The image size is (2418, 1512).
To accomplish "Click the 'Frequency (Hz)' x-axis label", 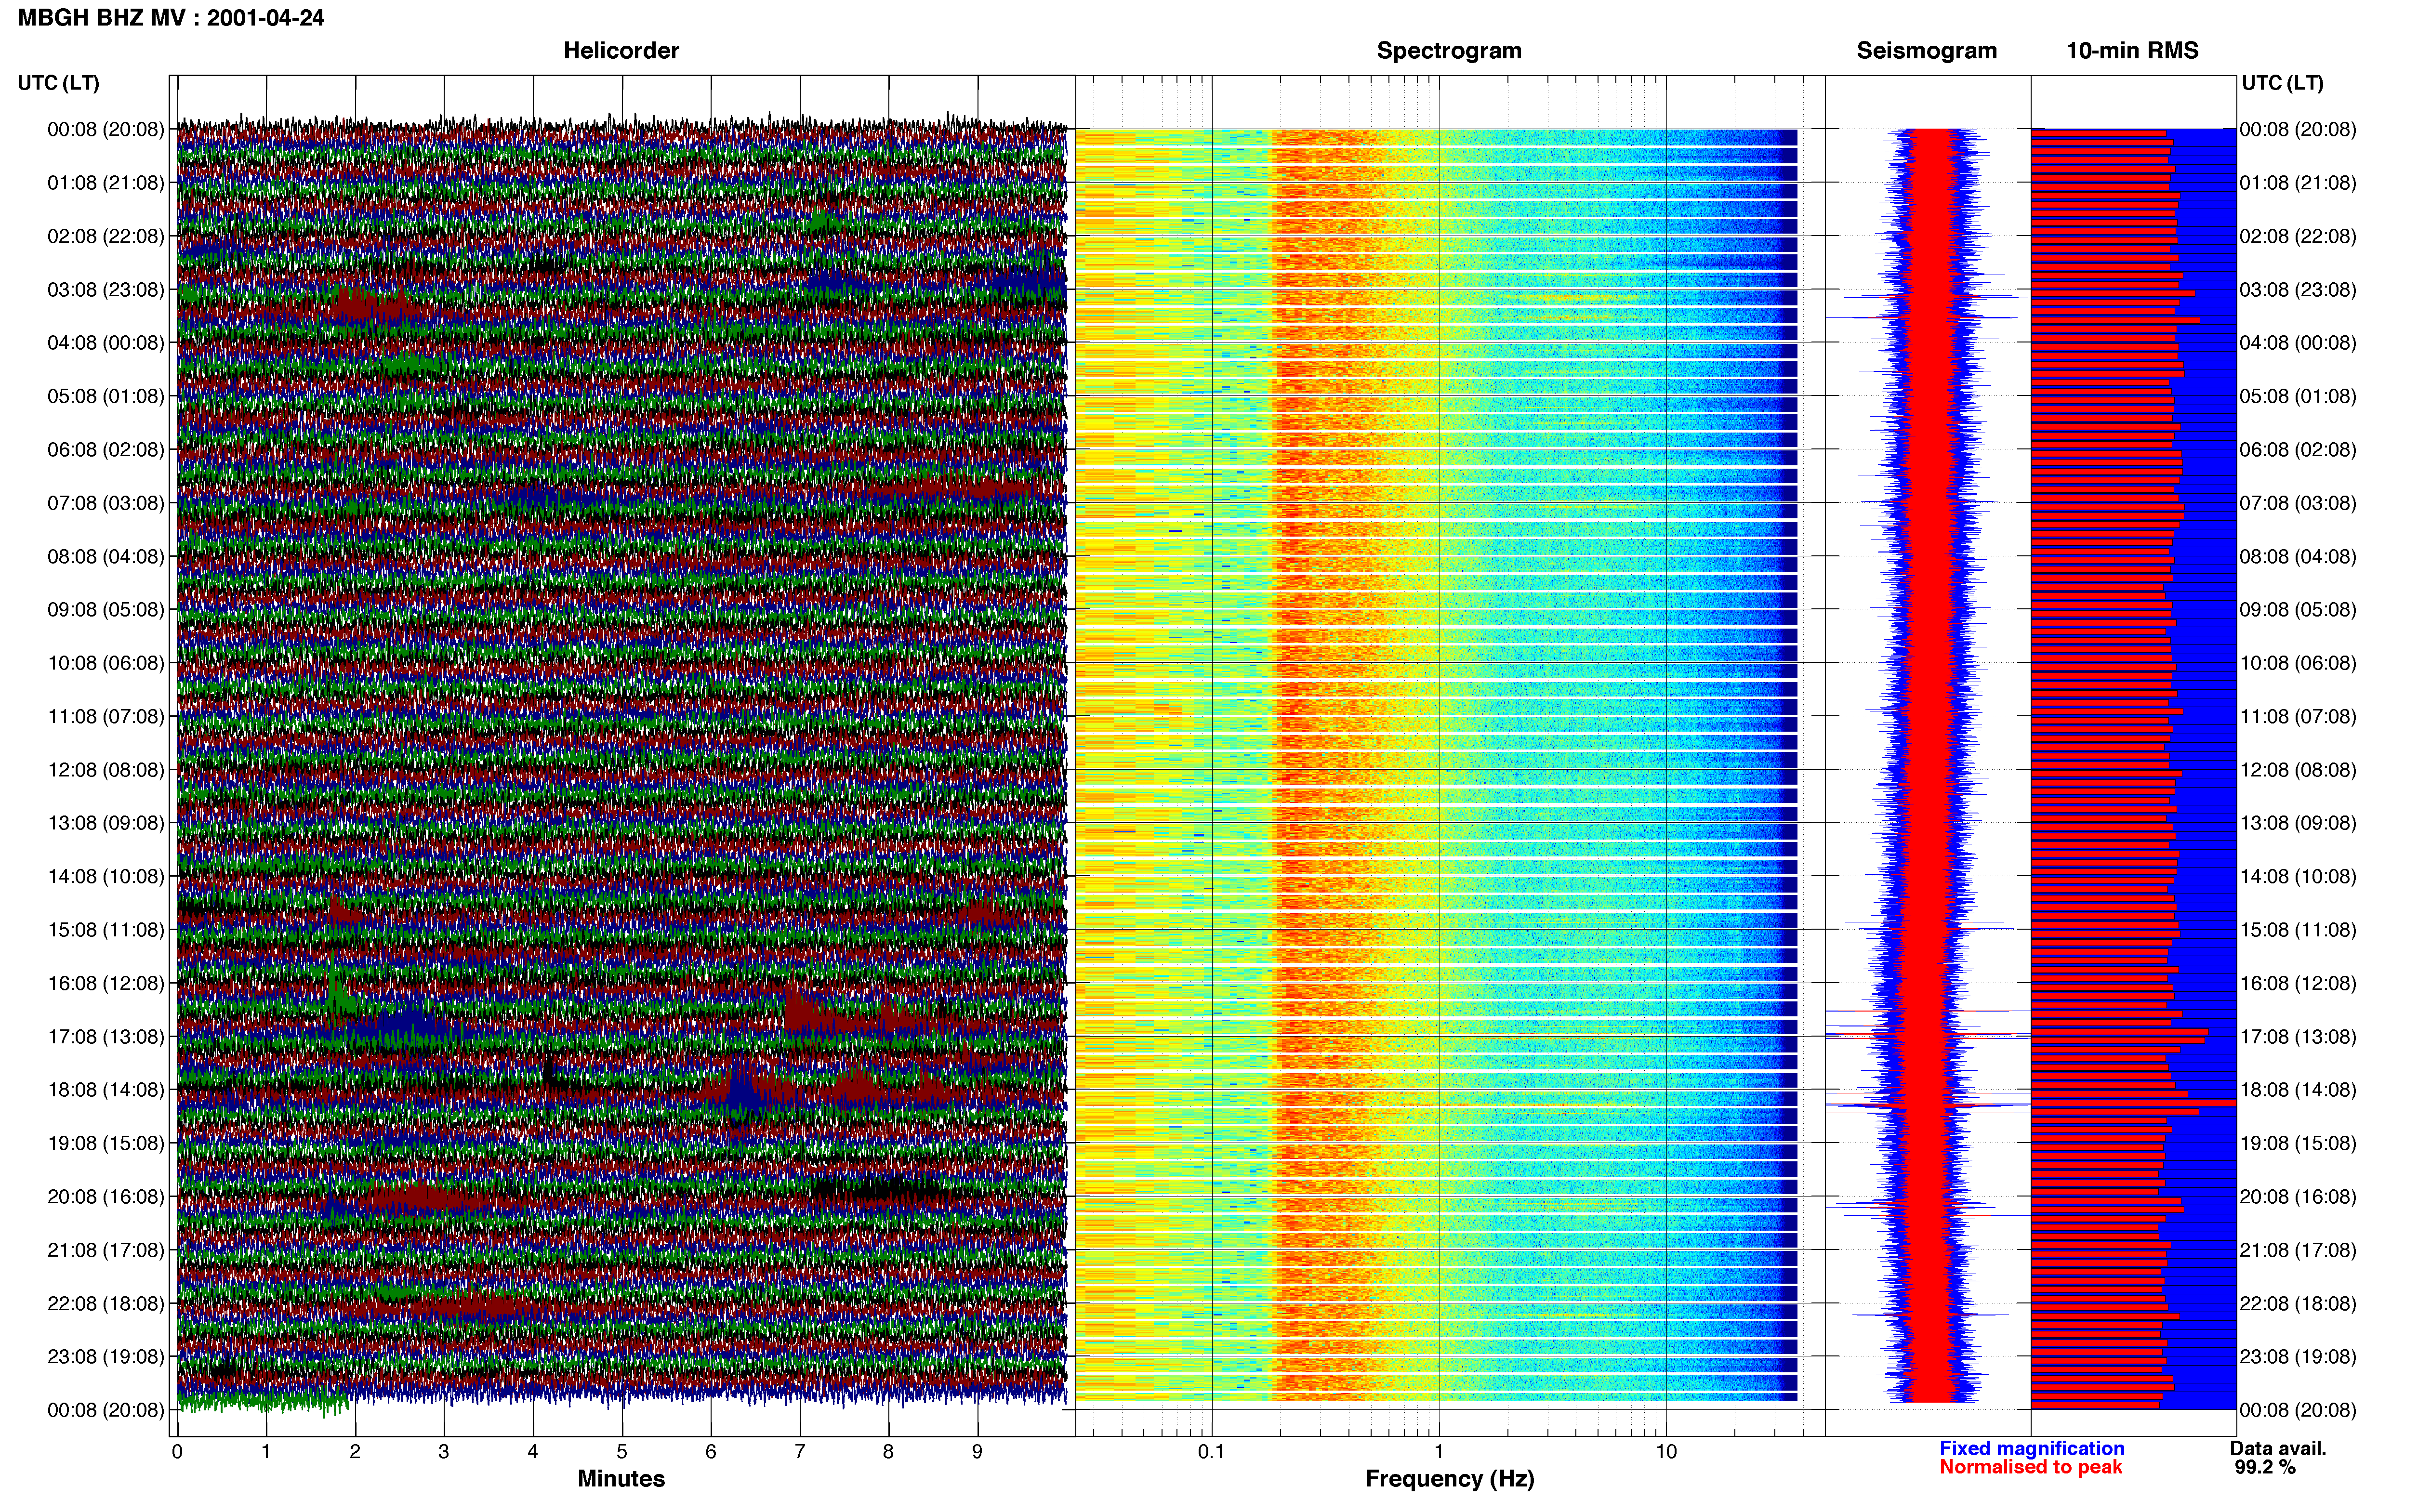I will (1449, 1479).
